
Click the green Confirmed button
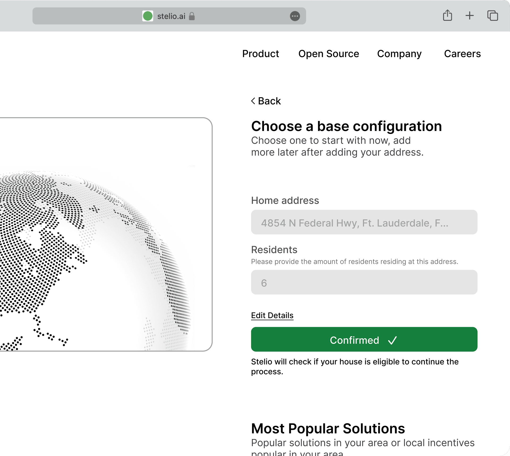point(364,339)
